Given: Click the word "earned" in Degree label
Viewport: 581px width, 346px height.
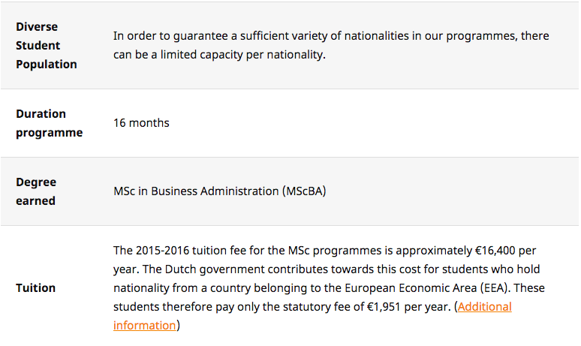Looking at the screenshot, I should click(36, 201).
